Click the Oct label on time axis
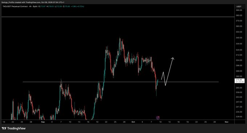Image resolution: width=247 pixels, height=133 pixels. 133,122
